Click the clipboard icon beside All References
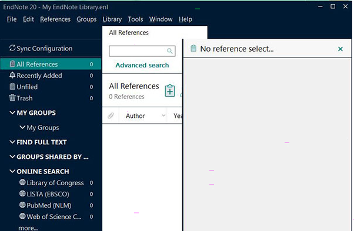The image size is (354, 231). point(12,64)
